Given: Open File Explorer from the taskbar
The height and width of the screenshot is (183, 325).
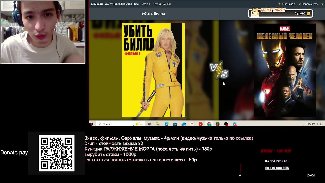Looking at the screenshot, I should click(x=158, y=124).
